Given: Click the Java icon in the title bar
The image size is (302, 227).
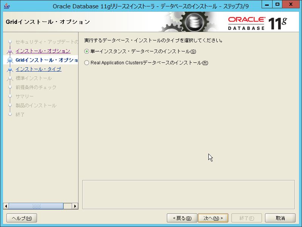Looking at the screenshot, I should pyautogui.click(x=7, y=6).
